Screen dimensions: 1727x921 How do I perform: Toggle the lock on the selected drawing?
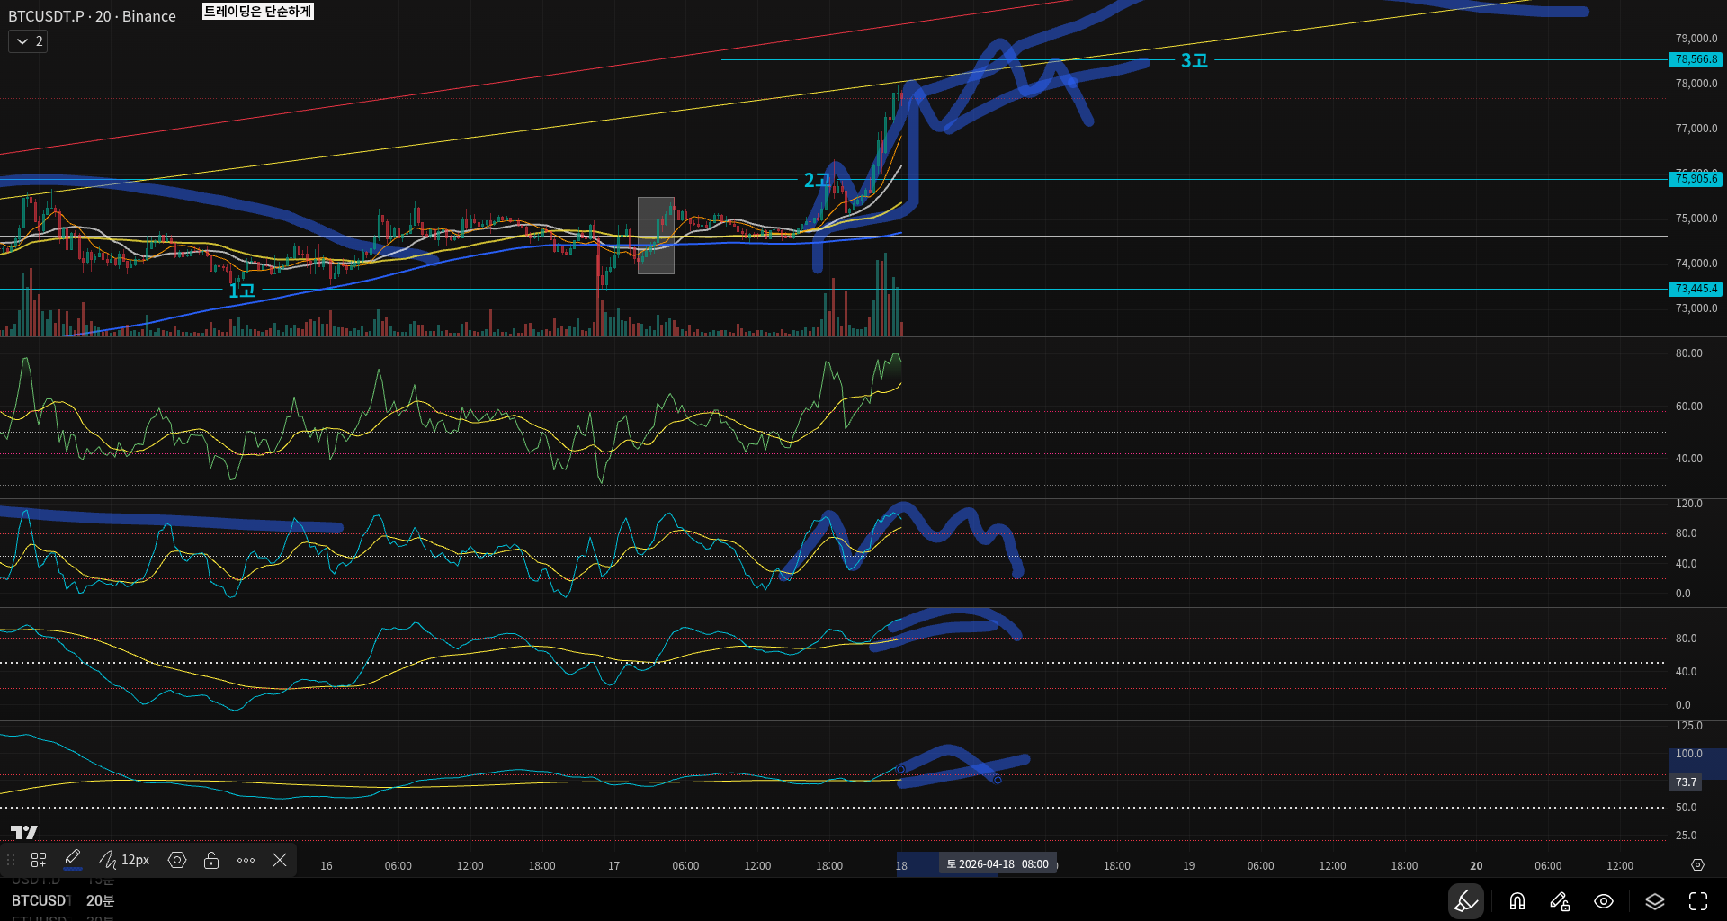[x=211, y=860]
